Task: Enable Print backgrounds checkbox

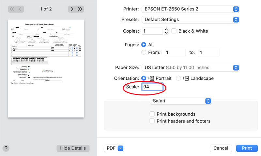Action: point(152,114)
